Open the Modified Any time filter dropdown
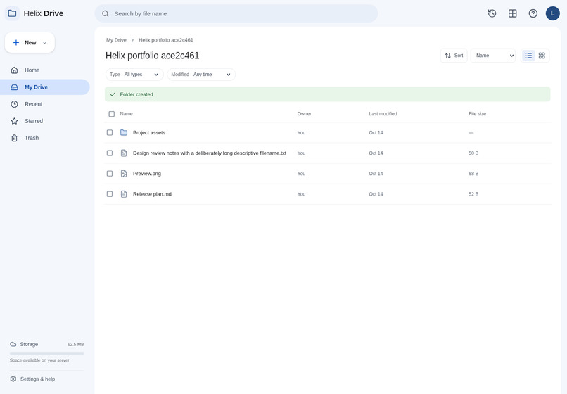Image resolution: width=567 pixels, height=394 pixels. coord(201,75)
